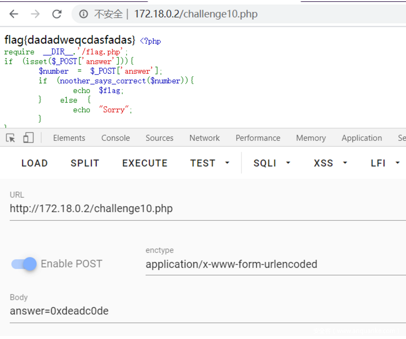Open the XSS dropdown menu

pyautogui.click(x=330, y=163)
